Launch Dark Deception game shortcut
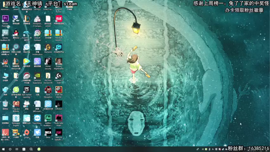 [x=48, y=90]
